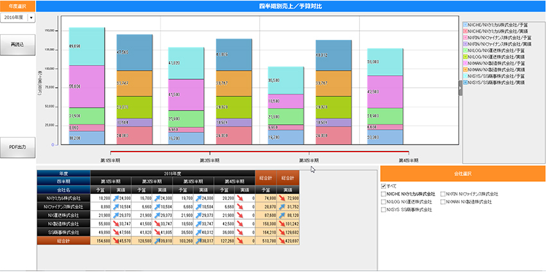Click NXケミカル 総合計 実績 down arrow
Image resolution: width=546 pixels, height=275 pixels.
[281, 198]
